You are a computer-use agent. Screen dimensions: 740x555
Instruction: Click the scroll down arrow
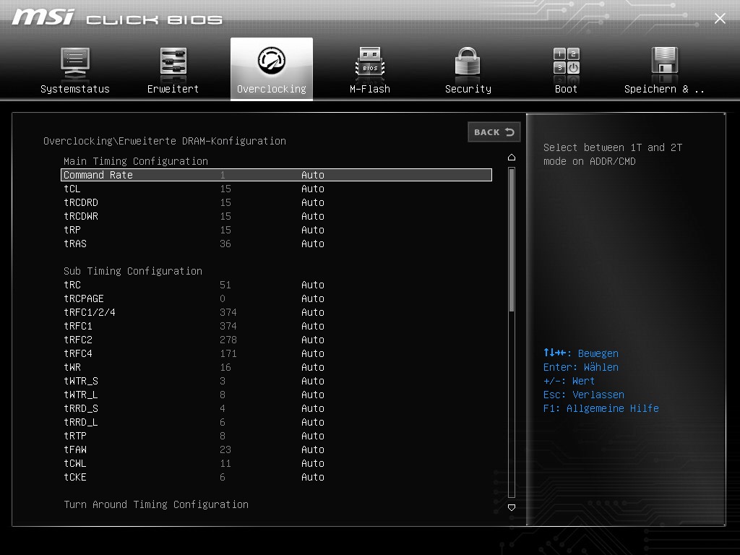pyautogui.click(x=512, y=507)
